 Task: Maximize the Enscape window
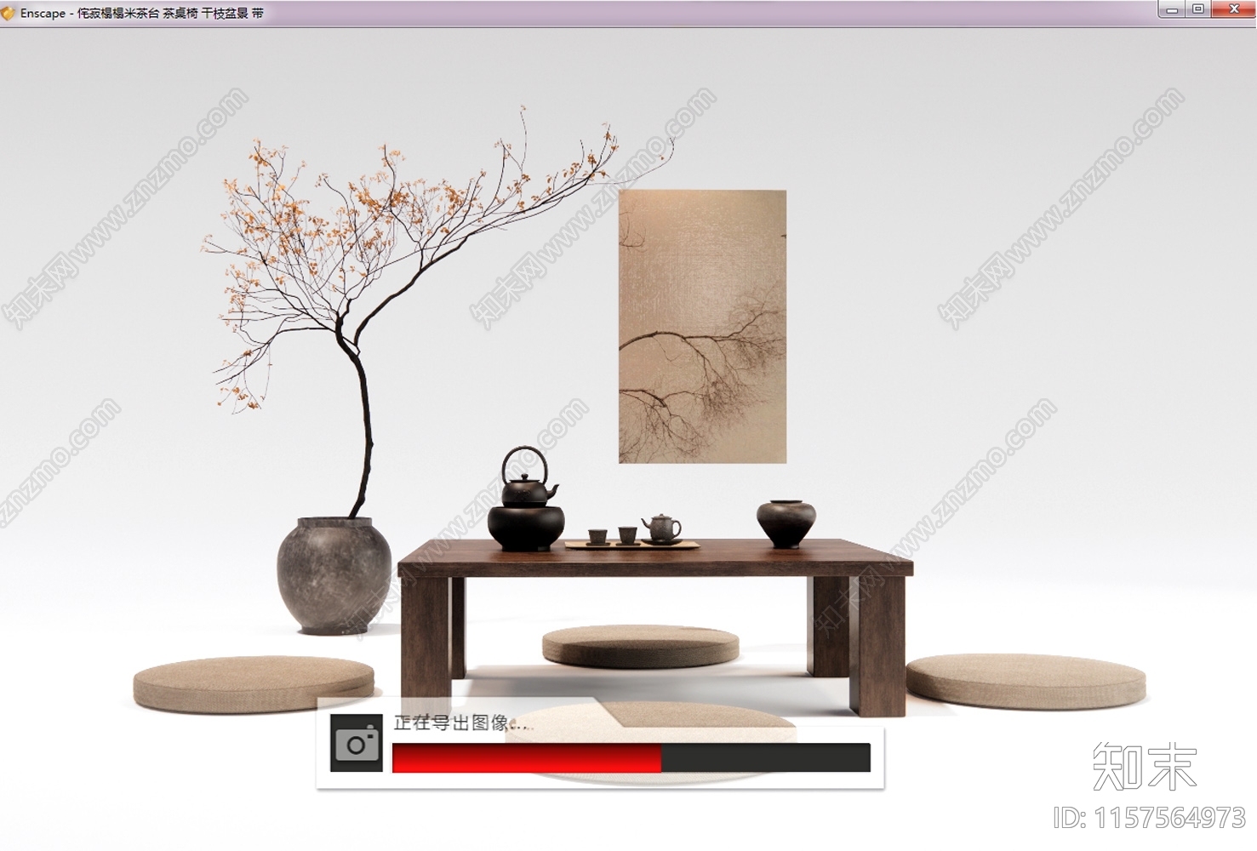tap(1197, 9)
